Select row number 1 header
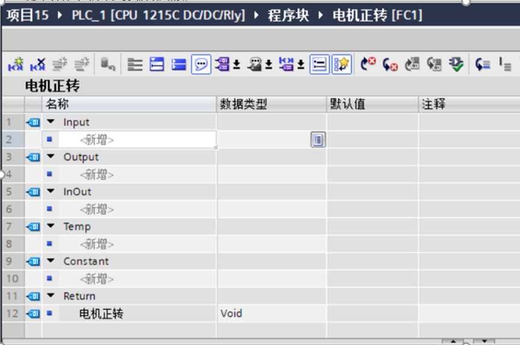Viewport: 520px width, 345px height. pyautogui.click(x=13, y=122)
